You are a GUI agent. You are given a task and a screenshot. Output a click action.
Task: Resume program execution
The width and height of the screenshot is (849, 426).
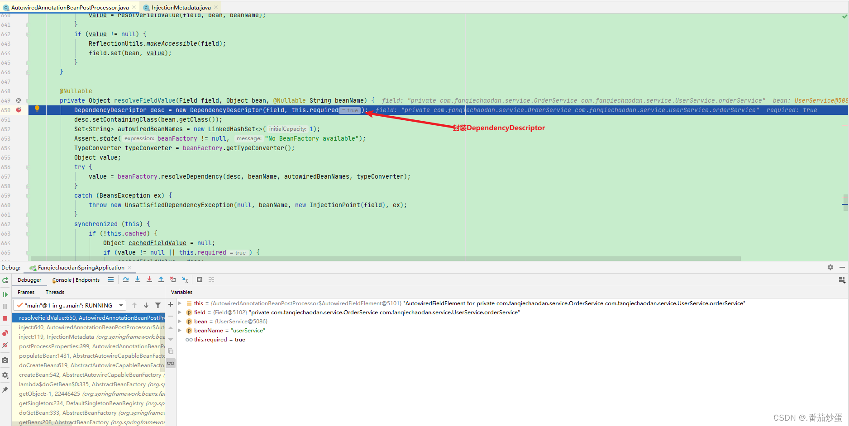pyautogui.click(x=5, y=294)
